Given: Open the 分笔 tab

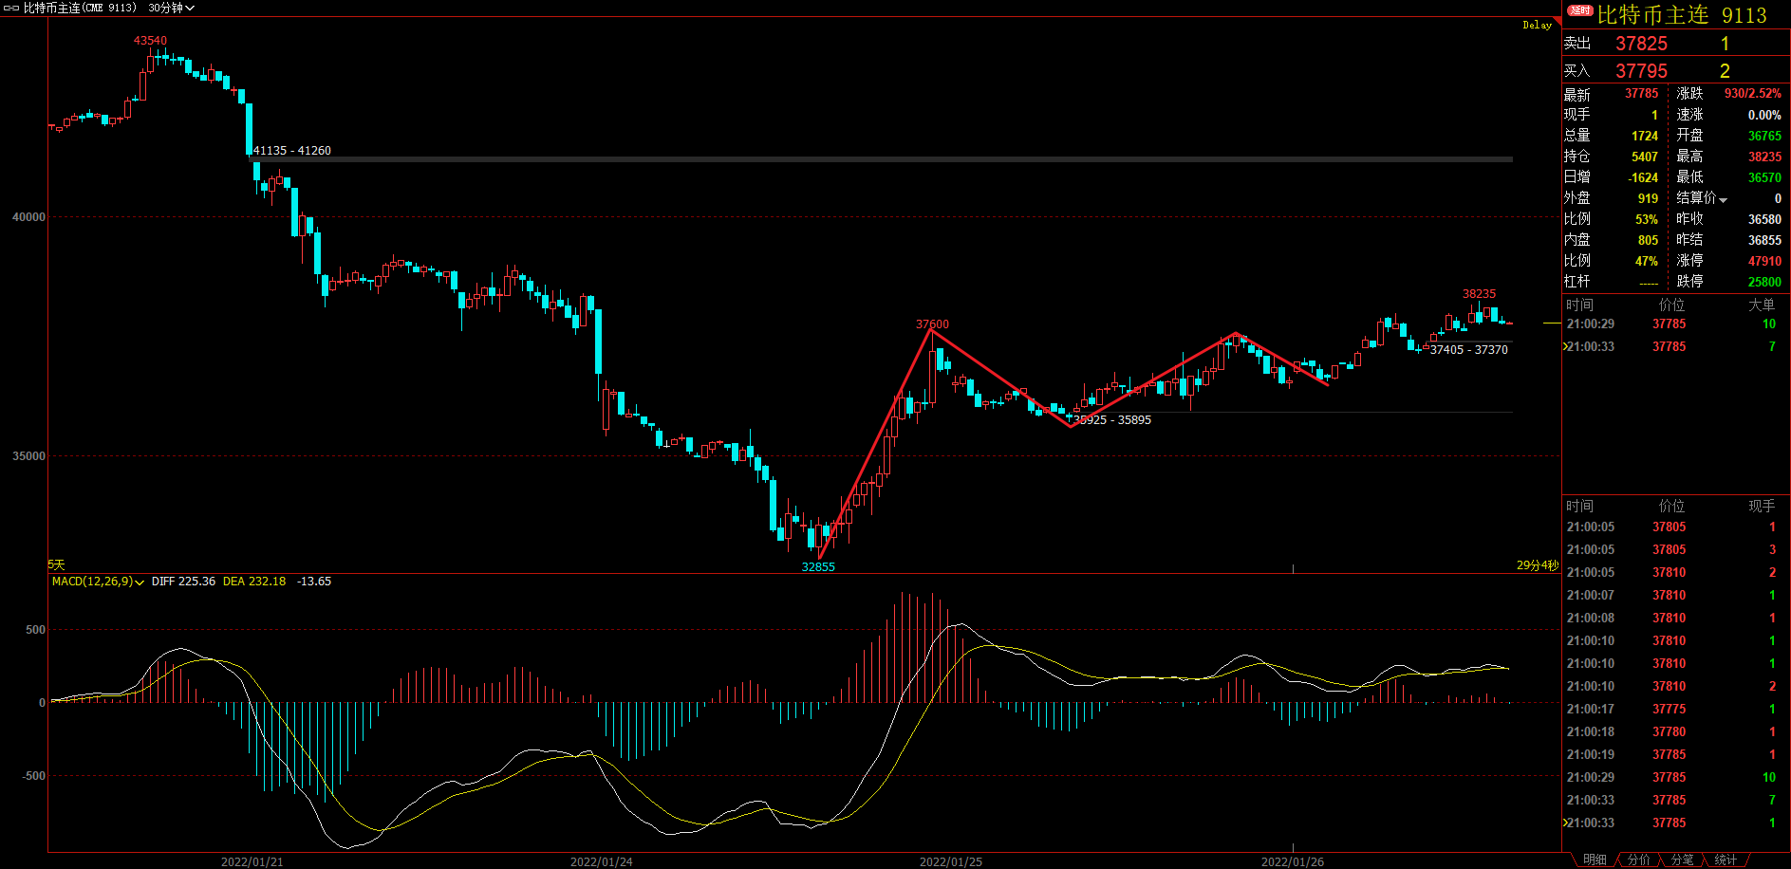Looking at the screenshot, I should pyautogui.click(x=1682, y=860).
